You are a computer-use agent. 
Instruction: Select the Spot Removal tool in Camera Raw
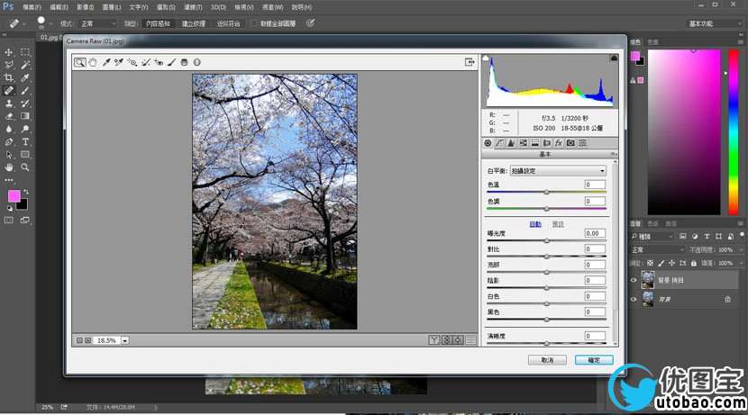145,62
